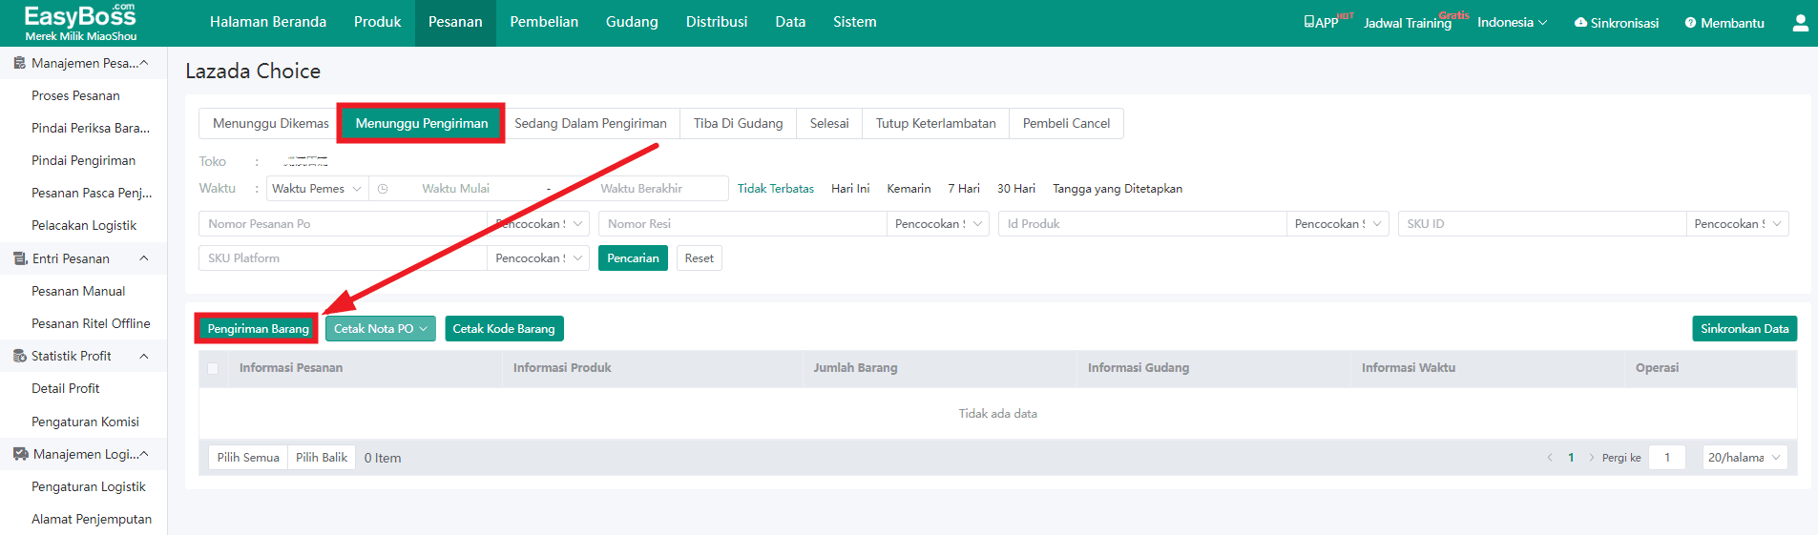1818x535 pixels.
Task: Click the Pengiriman Barang button
Action: [x=258, y=329]
